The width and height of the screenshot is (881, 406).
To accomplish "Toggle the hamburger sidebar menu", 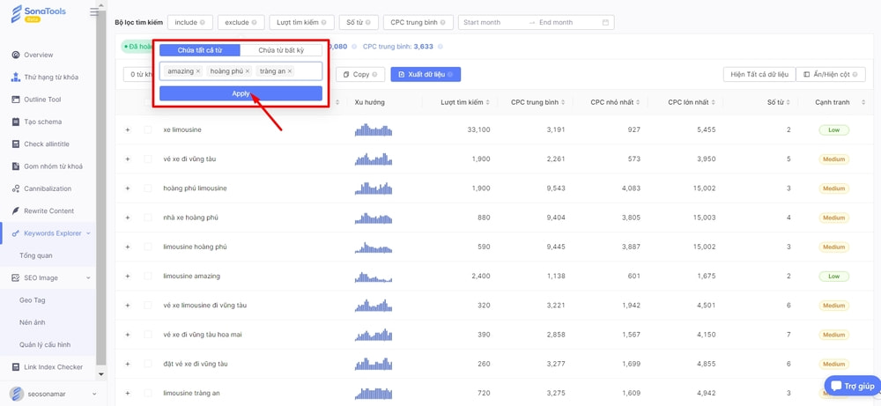I will (94, 12).
